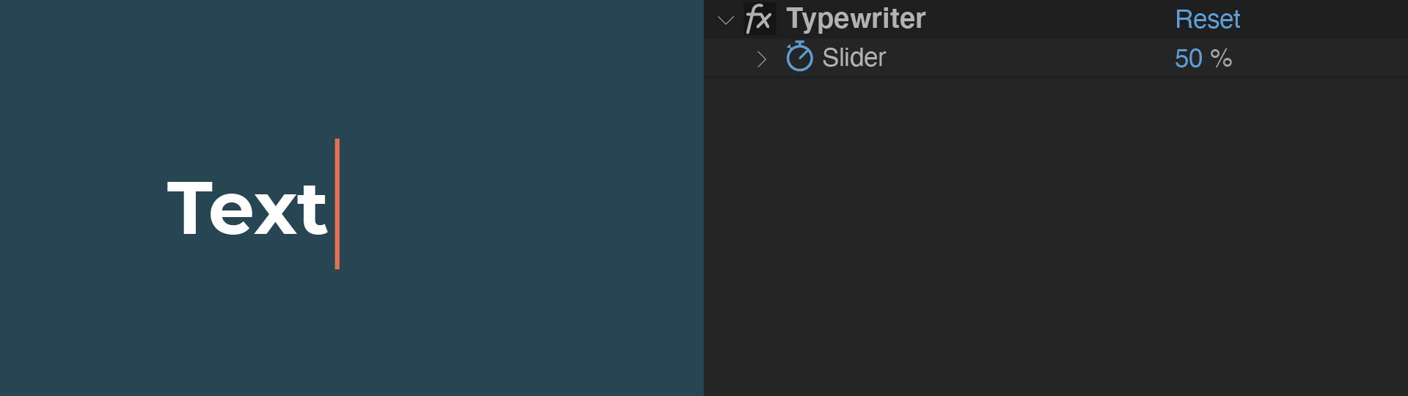This screenshot has width=1408, height=396.
Task: Click the 50 slider value field
Action: (1188, 59)
